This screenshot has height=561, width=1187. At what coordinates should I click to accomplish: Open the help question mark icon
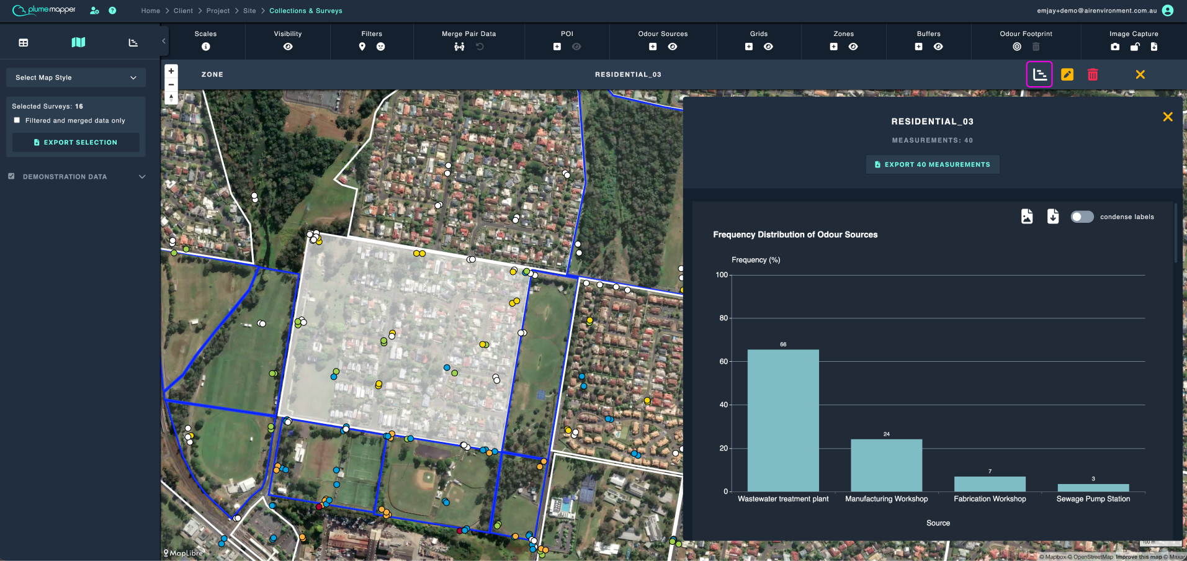[x=112, y=11]
